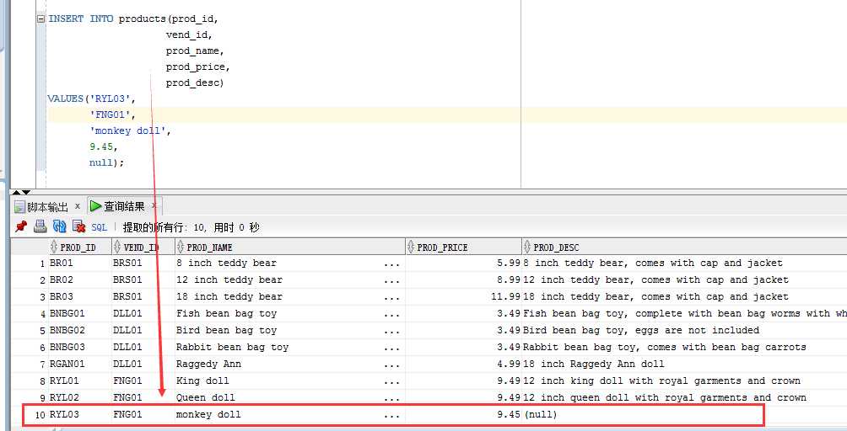The width and height of the screenshot is (847, 431).
Task: Click the PROD_NAME column header
Action: 290,247
